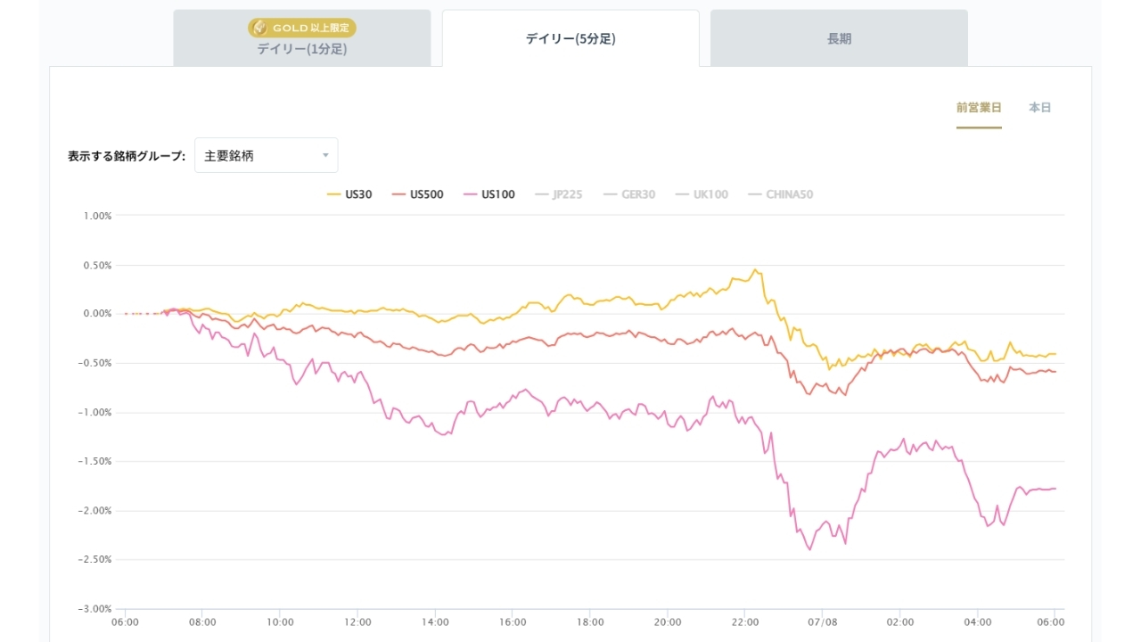Switch to the 長期 tab

tap(839, 38)
